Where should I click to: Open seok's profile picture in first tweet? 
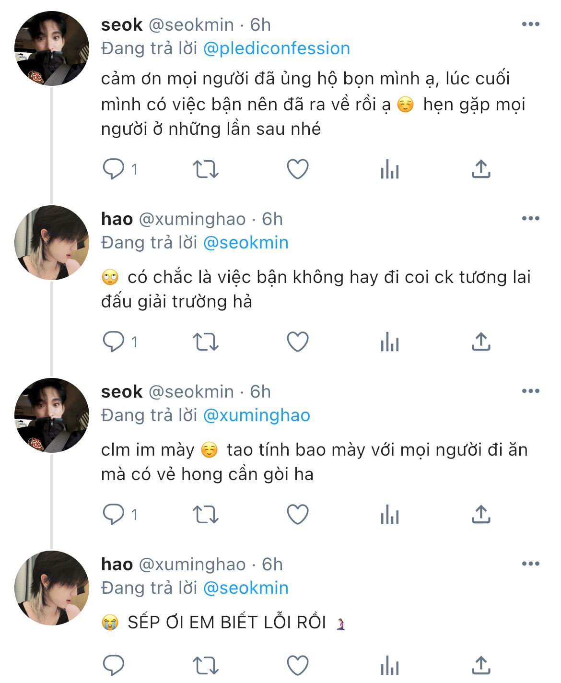[x=52, y=48]
